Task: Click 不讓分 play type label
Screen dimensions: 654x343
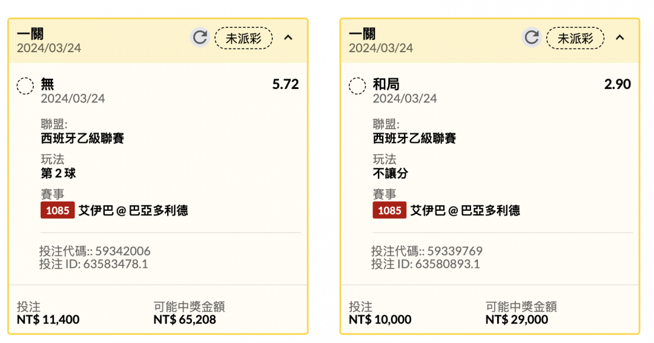Action: [x=391, y=173]
